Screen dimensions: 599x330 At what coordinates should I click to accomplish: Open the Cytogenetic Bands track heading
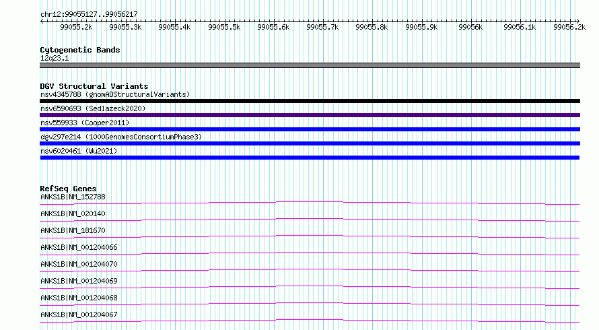coord(80,50)
